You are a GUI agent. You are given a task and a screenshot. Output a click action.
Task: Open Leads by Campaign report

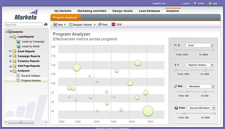(x=33, y=42)
